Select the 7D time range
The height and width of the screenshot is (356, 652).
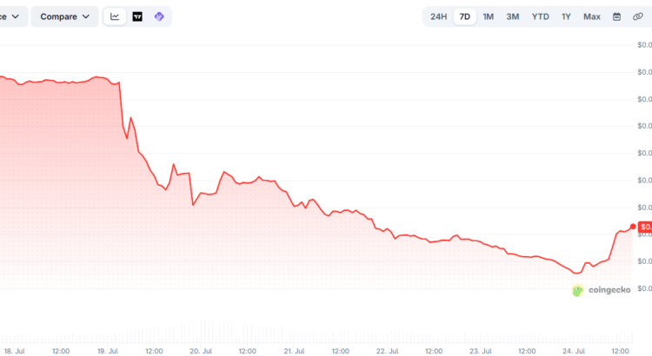464,16
